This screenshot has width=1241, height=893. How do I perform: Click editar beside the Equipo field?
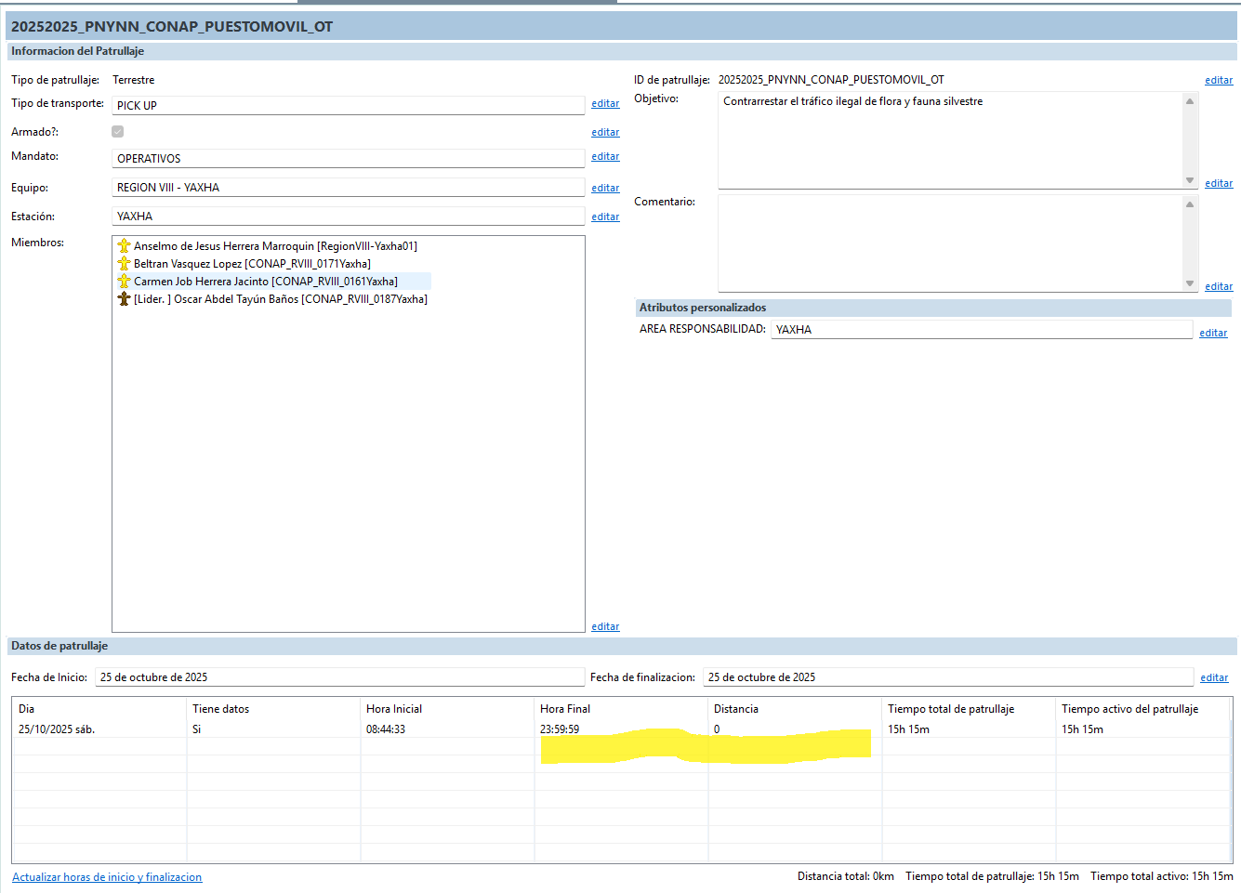[605, 189]
